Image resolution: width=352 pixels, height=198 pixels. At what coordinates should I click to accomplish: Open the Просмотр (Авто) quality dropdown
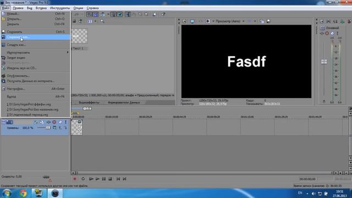(230, 21)
